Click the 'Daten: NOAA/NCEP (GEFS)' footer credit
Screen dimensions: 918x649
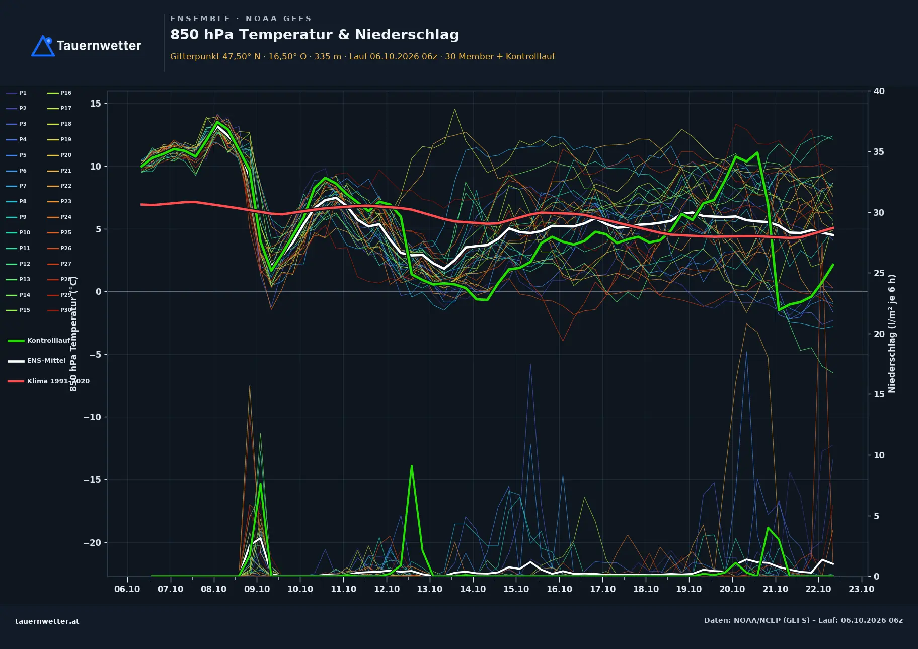[x=803, y=620]
